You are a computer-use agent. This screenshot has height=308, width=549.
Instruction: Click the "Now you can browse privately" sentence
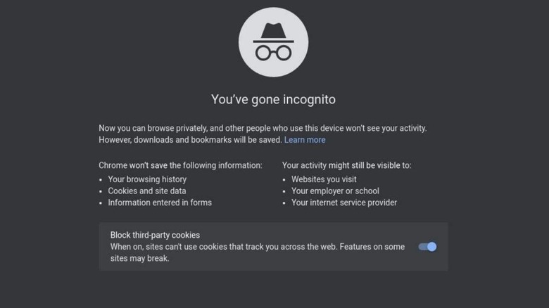tap(263, 128)
